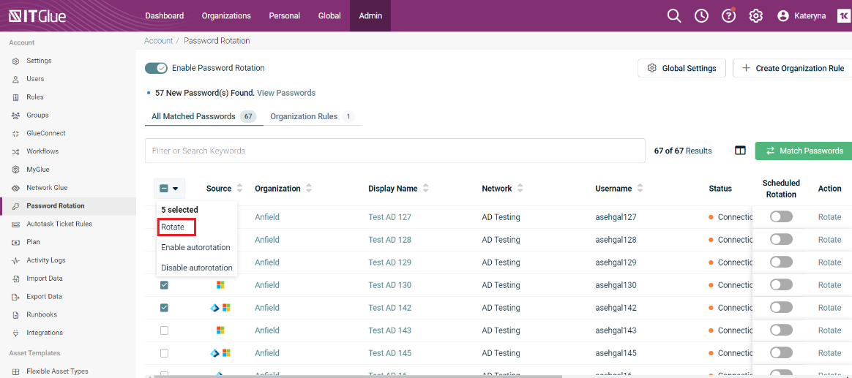Toggle scheduled rotation for asehgal127
Viewport: 852px width, 378px height.
pos(781,216)
